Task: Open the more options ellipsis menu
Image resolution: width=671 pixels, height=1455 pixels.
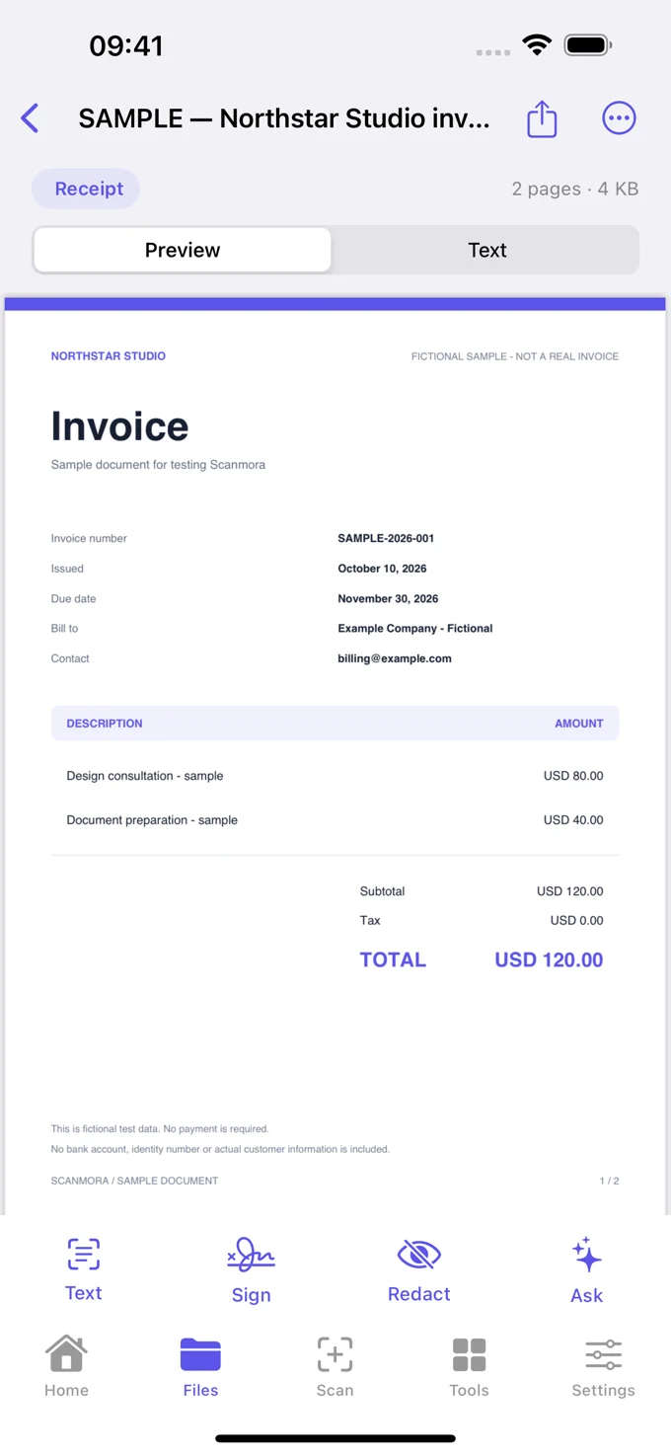Action: point(619,118)
